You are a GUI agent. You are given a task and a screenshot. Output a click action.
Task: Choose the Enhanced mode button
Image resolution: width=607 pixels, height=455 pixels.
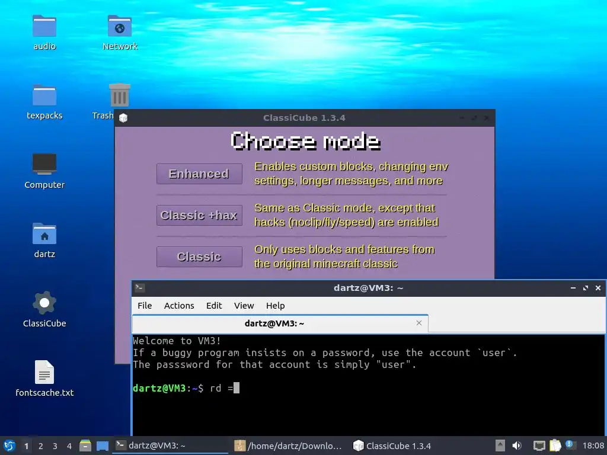[199, 174]
